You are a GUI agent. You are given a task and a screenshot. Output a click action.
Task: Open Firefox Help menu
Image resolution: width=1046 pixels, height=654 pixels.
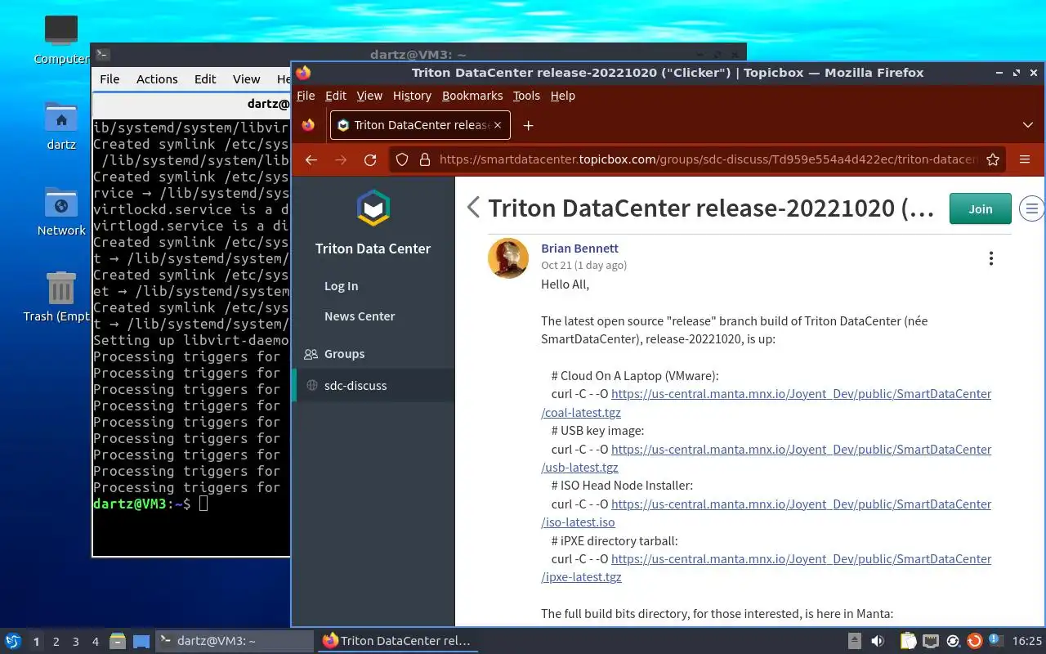563,96
